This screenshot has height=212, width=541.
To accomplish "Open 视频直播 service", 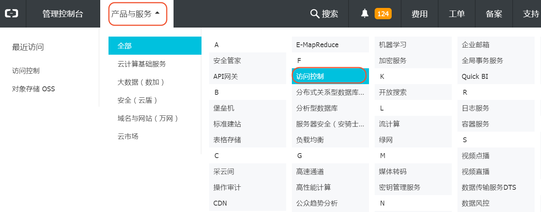I will coord(496,171).
